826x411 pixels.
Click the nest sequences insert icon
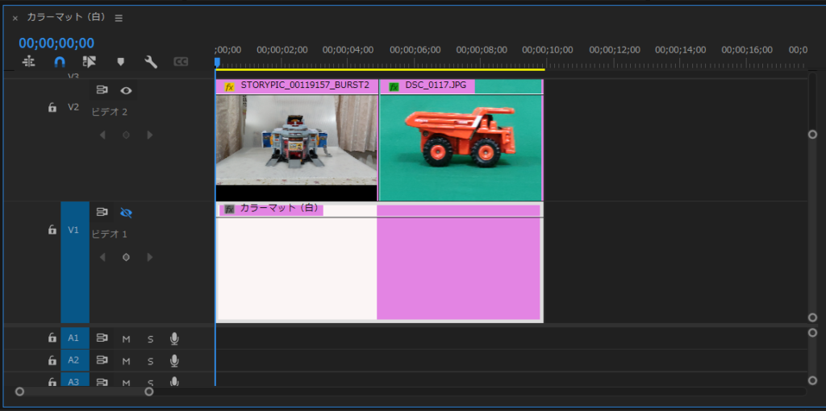[x=29, y=61]
